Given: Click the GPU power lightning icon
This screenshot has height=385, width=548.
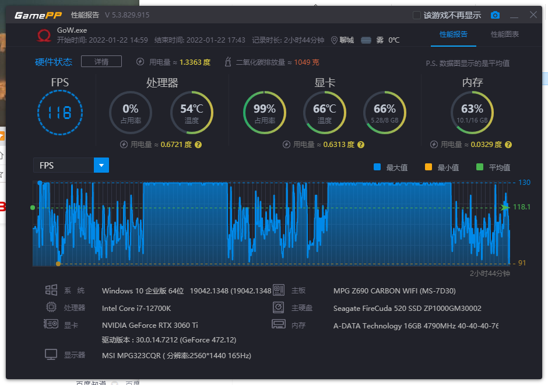Looking at the screenshot, I should click(x=286, y=145).
